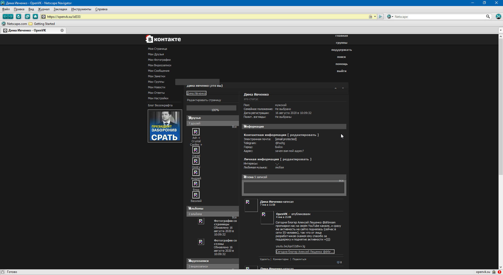Click the wall post text input field

click(294, 188)
